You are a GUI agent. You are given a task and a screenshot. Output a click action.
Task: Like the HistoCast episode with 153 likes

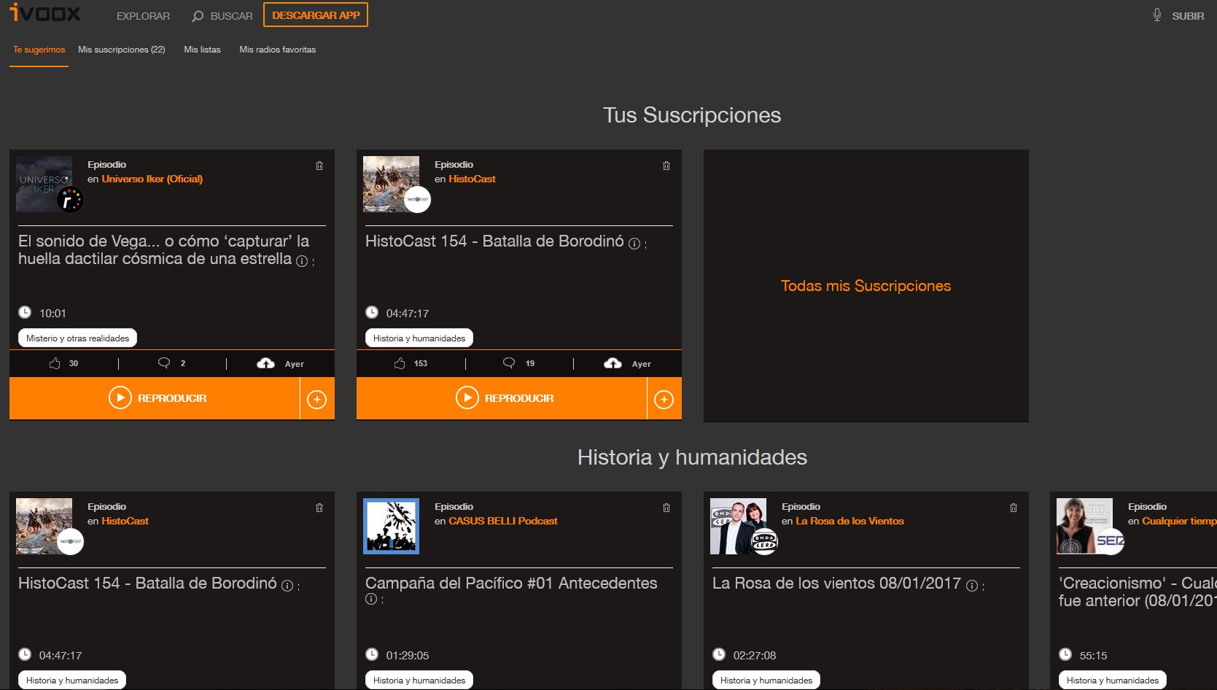[400, 363]
